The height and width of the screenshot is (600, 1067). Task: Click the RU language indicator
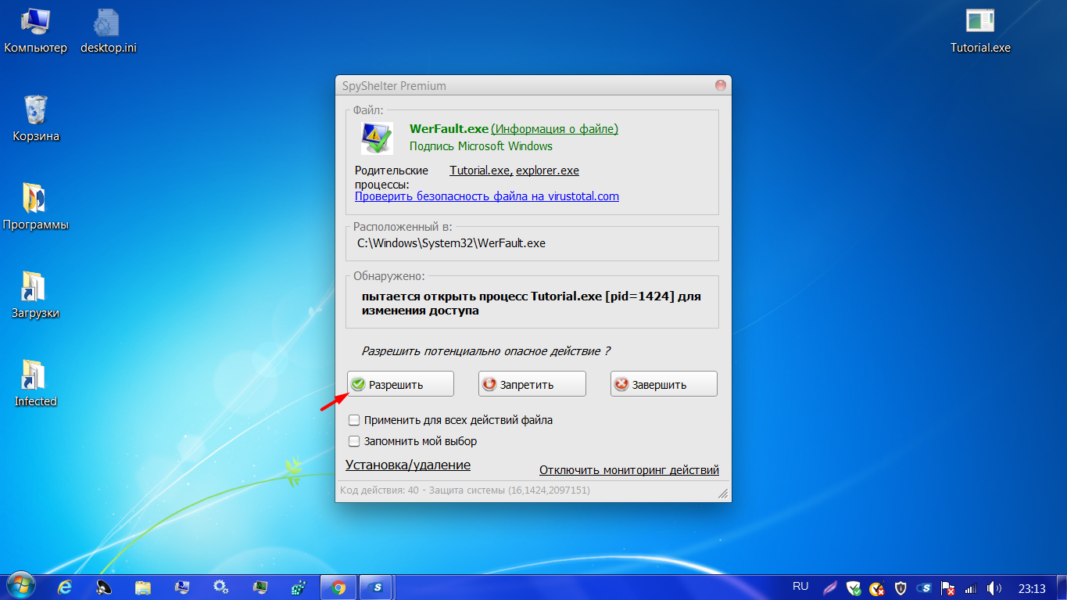(800, 586)
